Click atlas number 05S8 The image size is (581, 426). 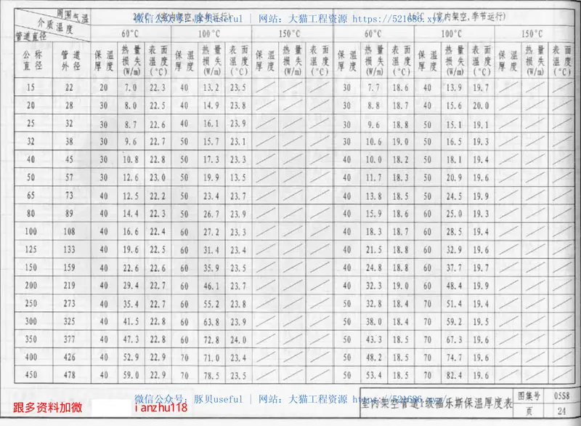pos(561,396)
